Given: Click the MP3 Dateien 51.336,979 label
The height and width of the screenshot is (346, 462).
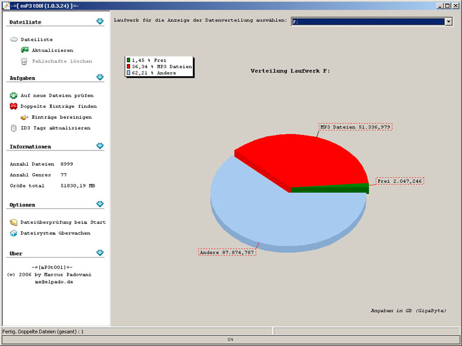Looking at the screenshot, I should [x=356, y=127].
